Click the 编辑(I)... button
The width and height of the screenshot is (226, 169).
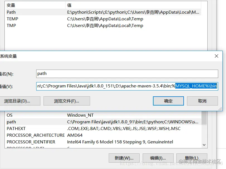[158, 158]
